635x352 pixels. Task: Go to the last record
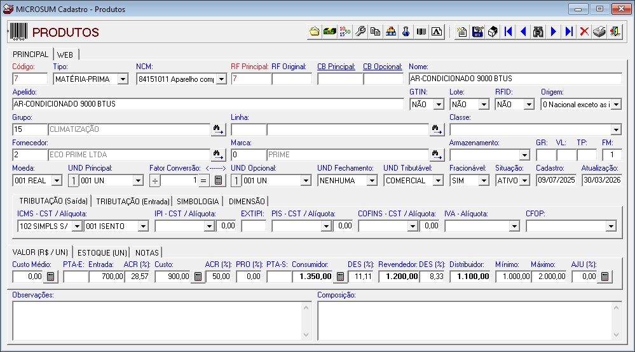pos(569,32)
